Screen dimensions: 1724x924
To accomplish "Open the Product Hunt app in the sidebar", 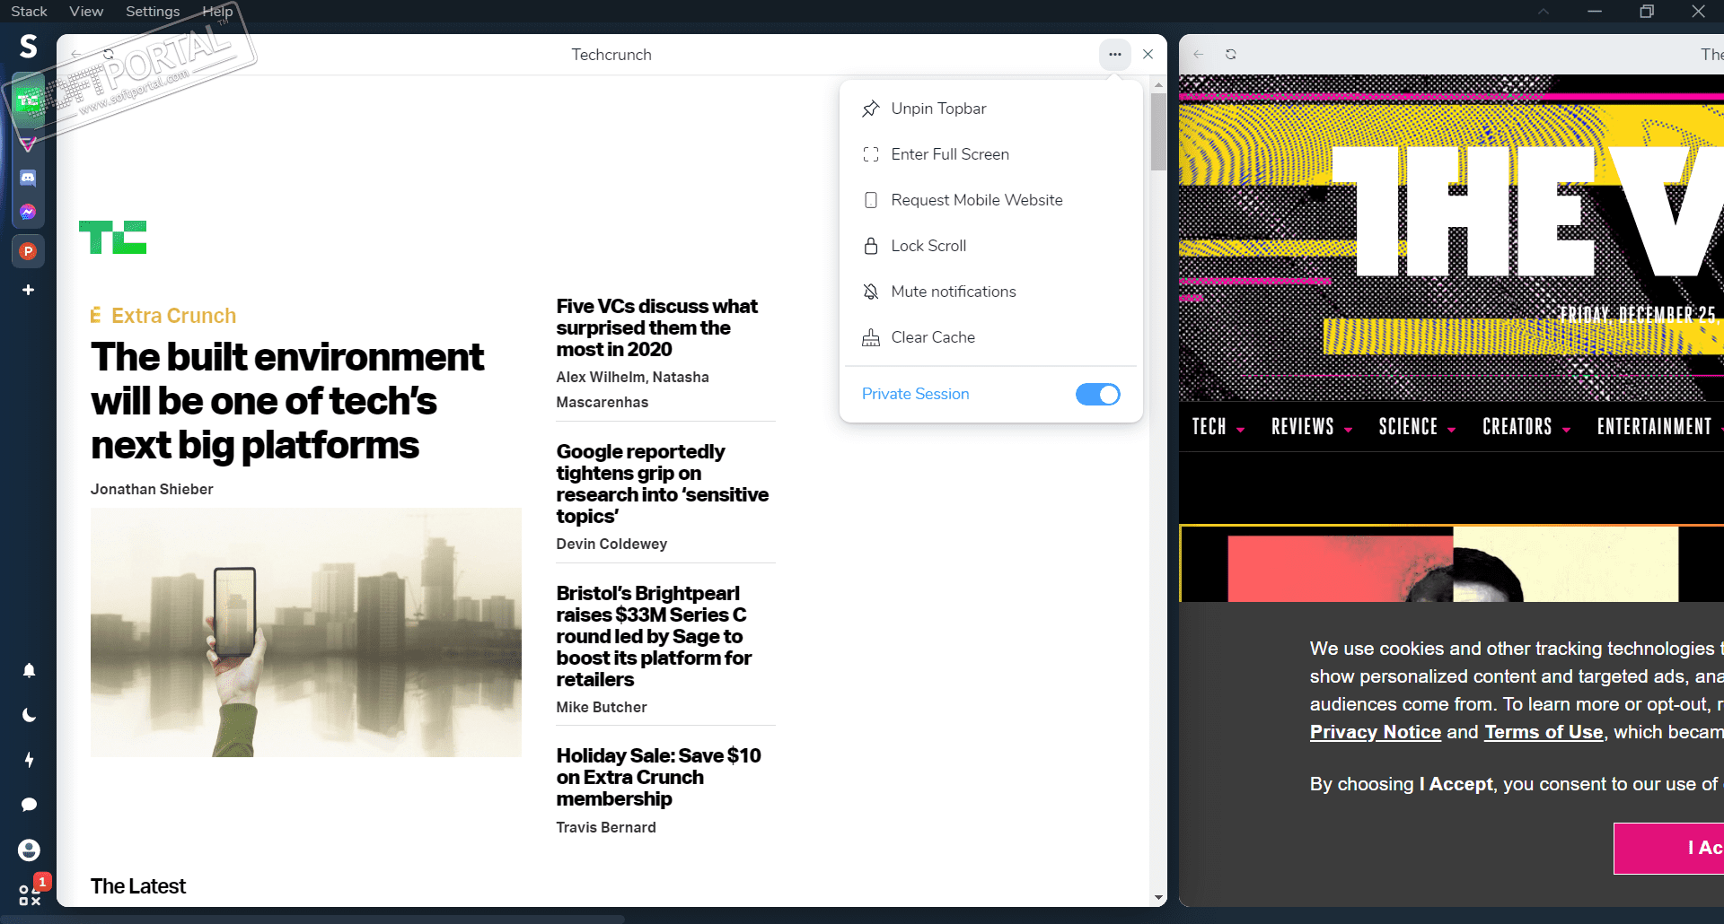I will [x=29, y=251].
